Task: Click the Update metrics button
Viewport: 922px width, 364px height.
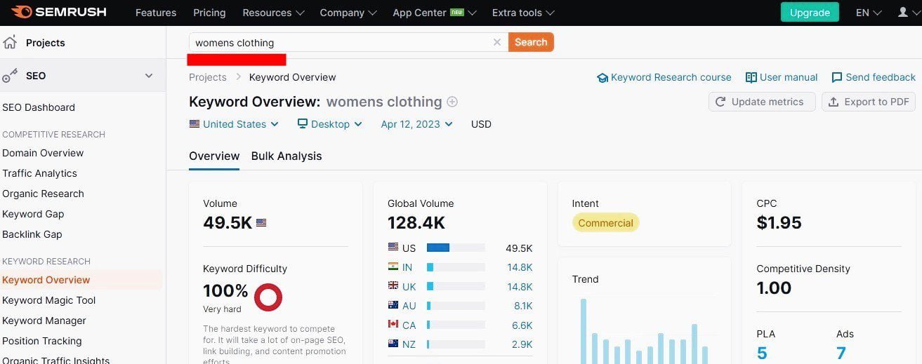Action: click(762, 102)
